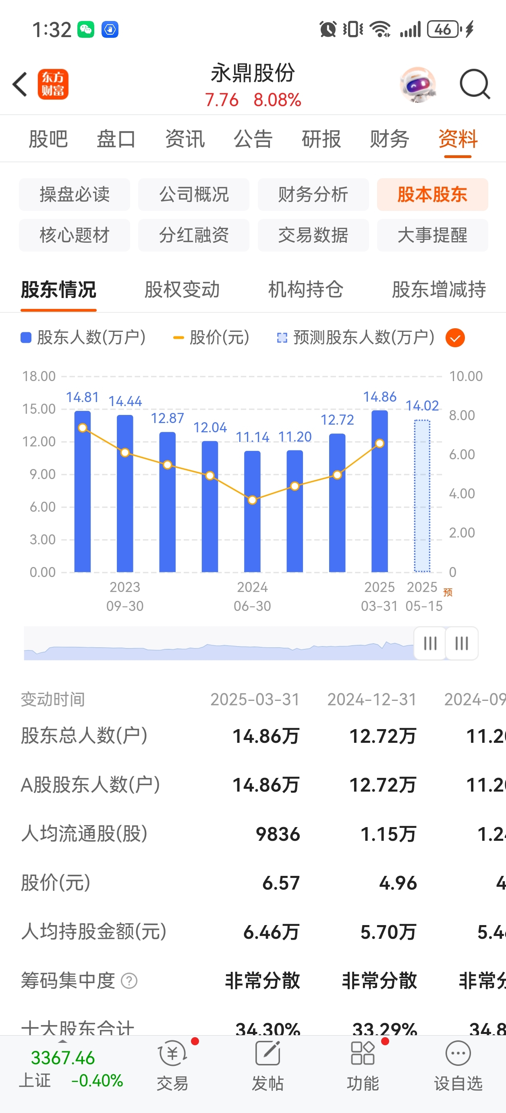Image resolution: width=506 pixels, height=1113 pixels.
Task: Tap the 4.96 股价 value
Action: click(x=398, y=883)
